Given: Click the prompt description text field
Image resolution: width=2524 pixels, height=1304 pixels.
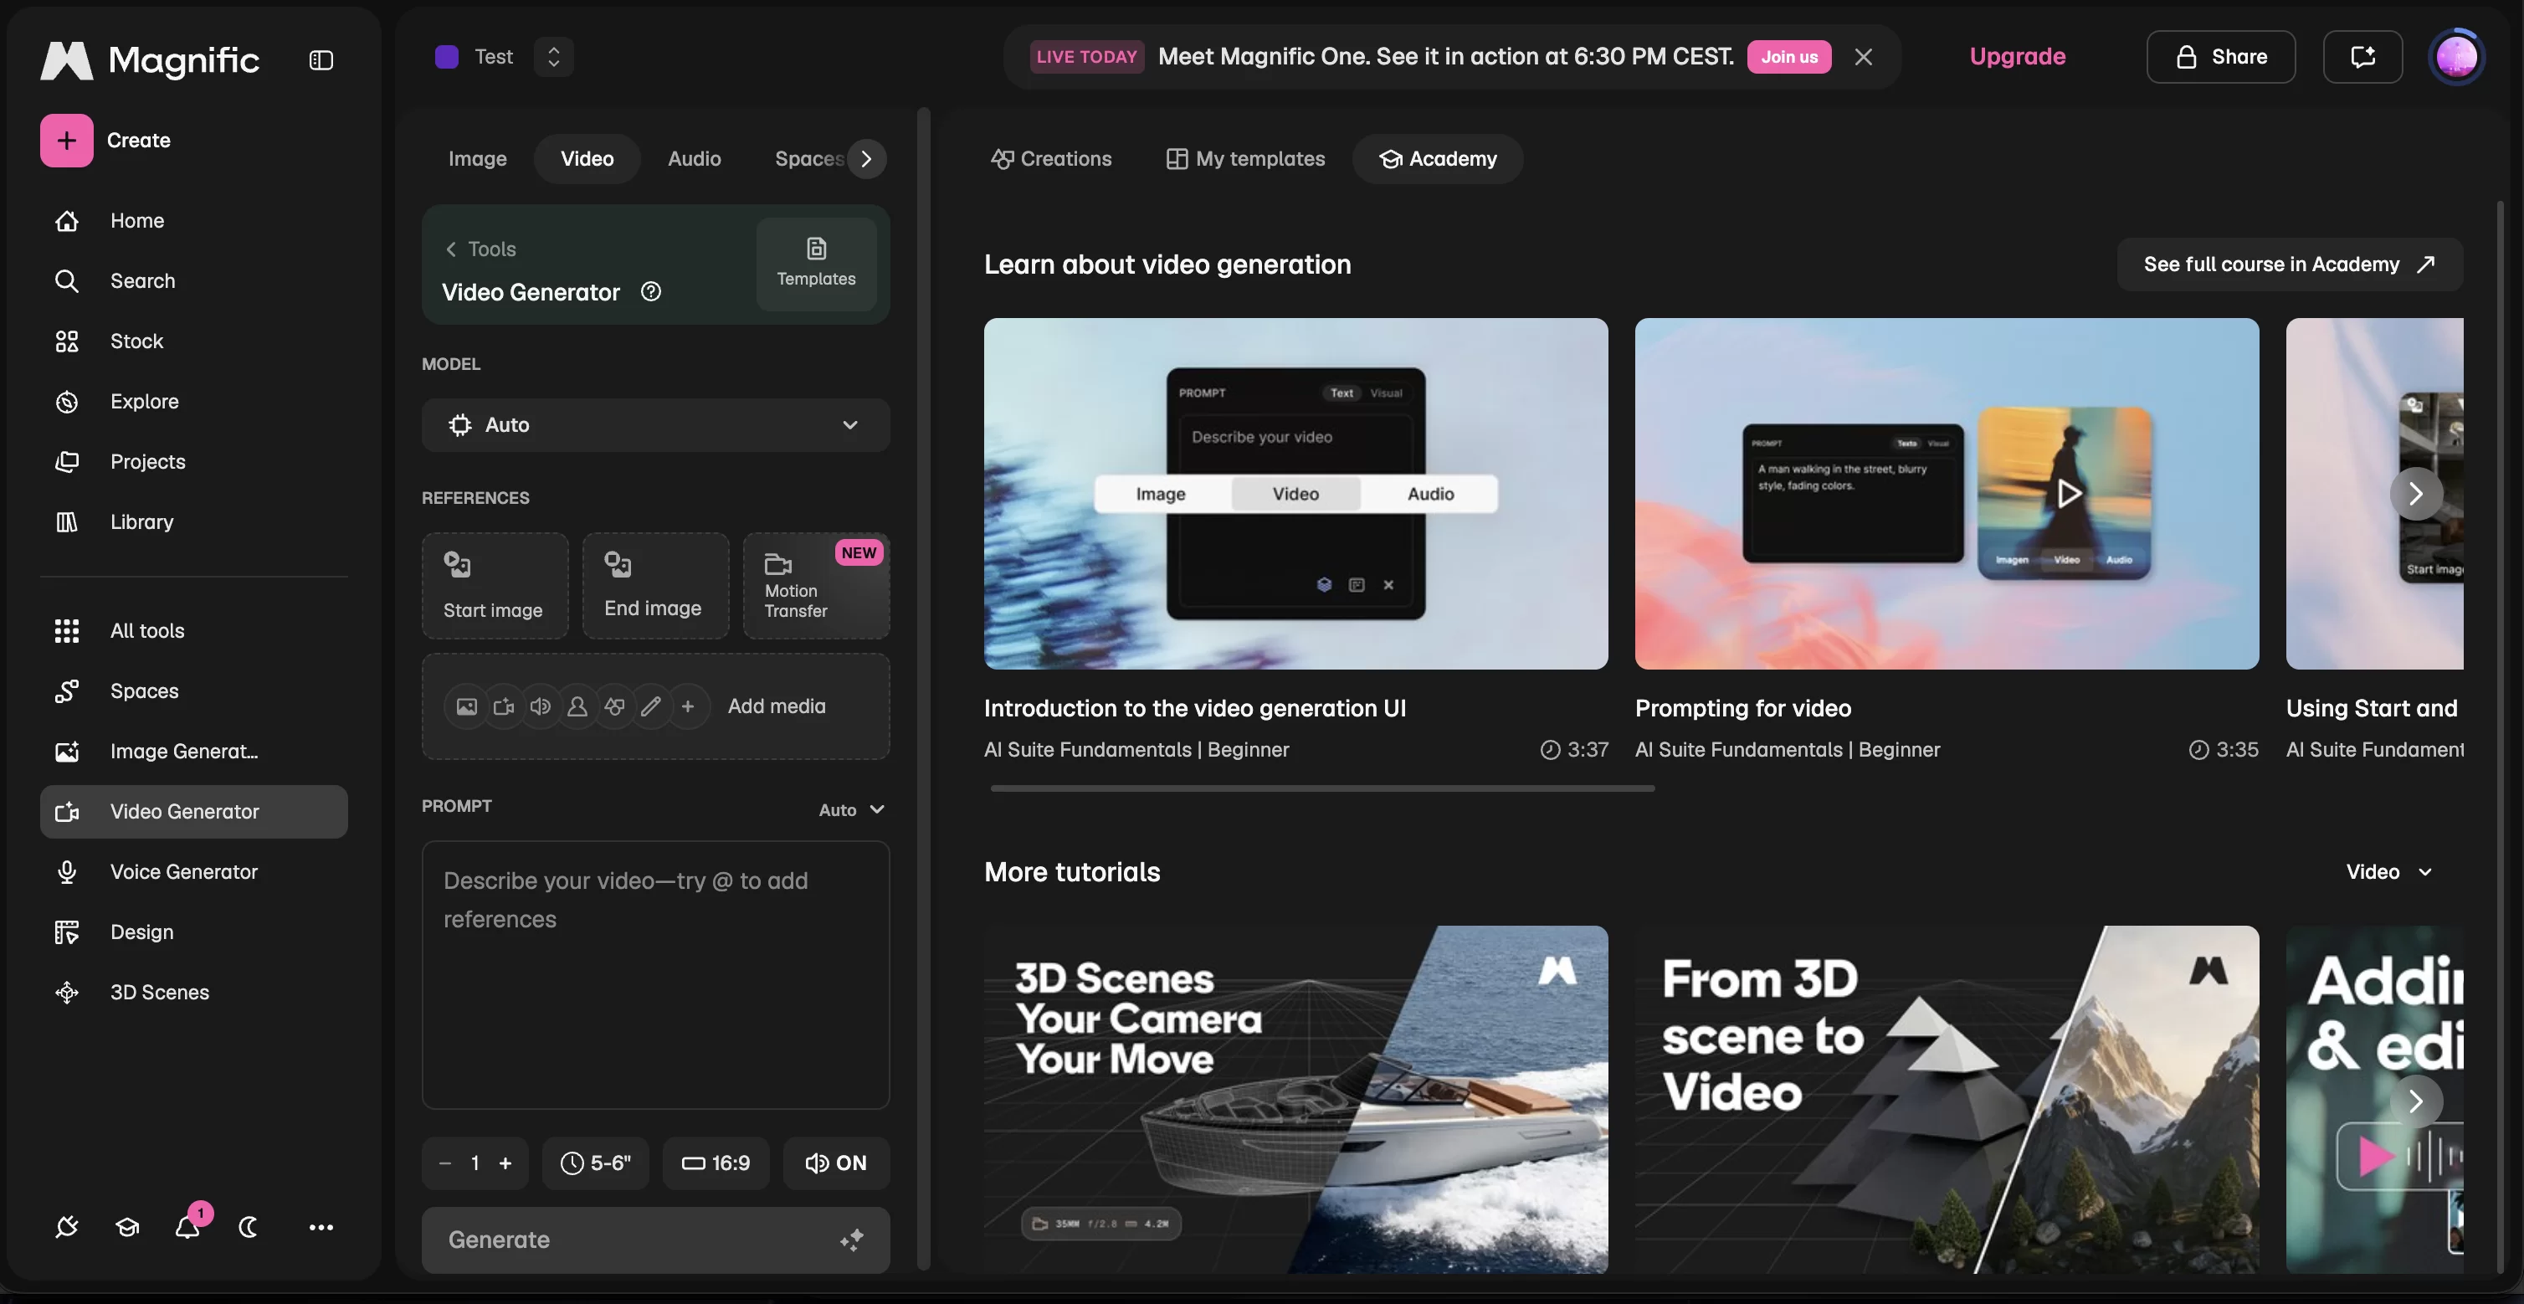Looking at the screenshot, I should 655,975.
